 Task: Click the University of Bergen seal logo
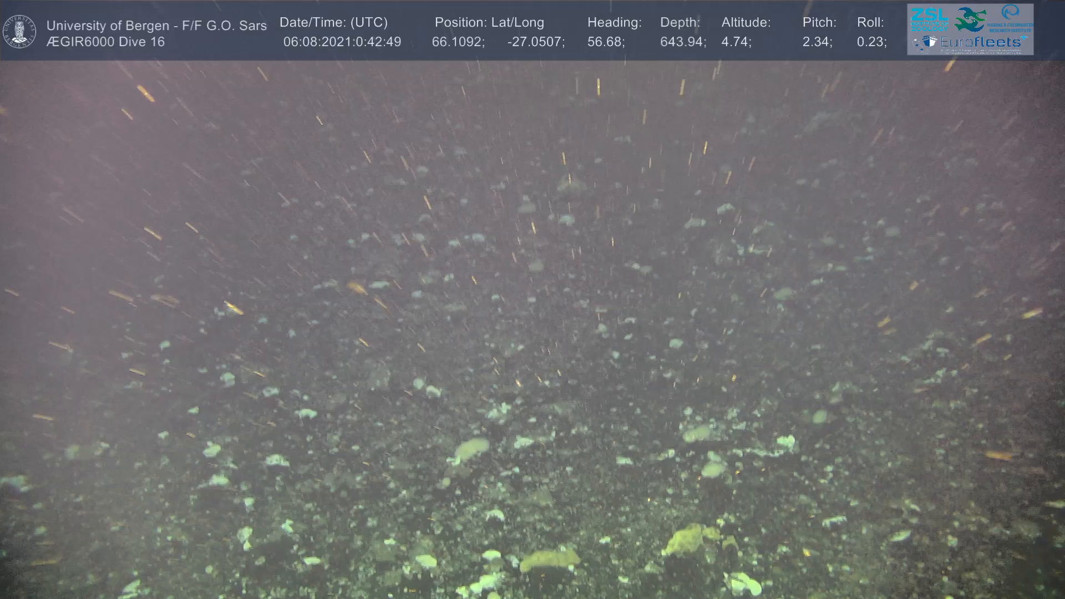point(20,32)
